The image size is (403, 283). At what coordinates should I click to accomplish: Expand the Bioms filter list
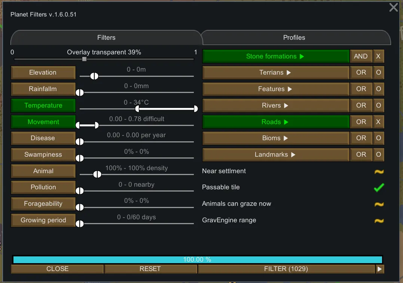[x=275, y=138]
